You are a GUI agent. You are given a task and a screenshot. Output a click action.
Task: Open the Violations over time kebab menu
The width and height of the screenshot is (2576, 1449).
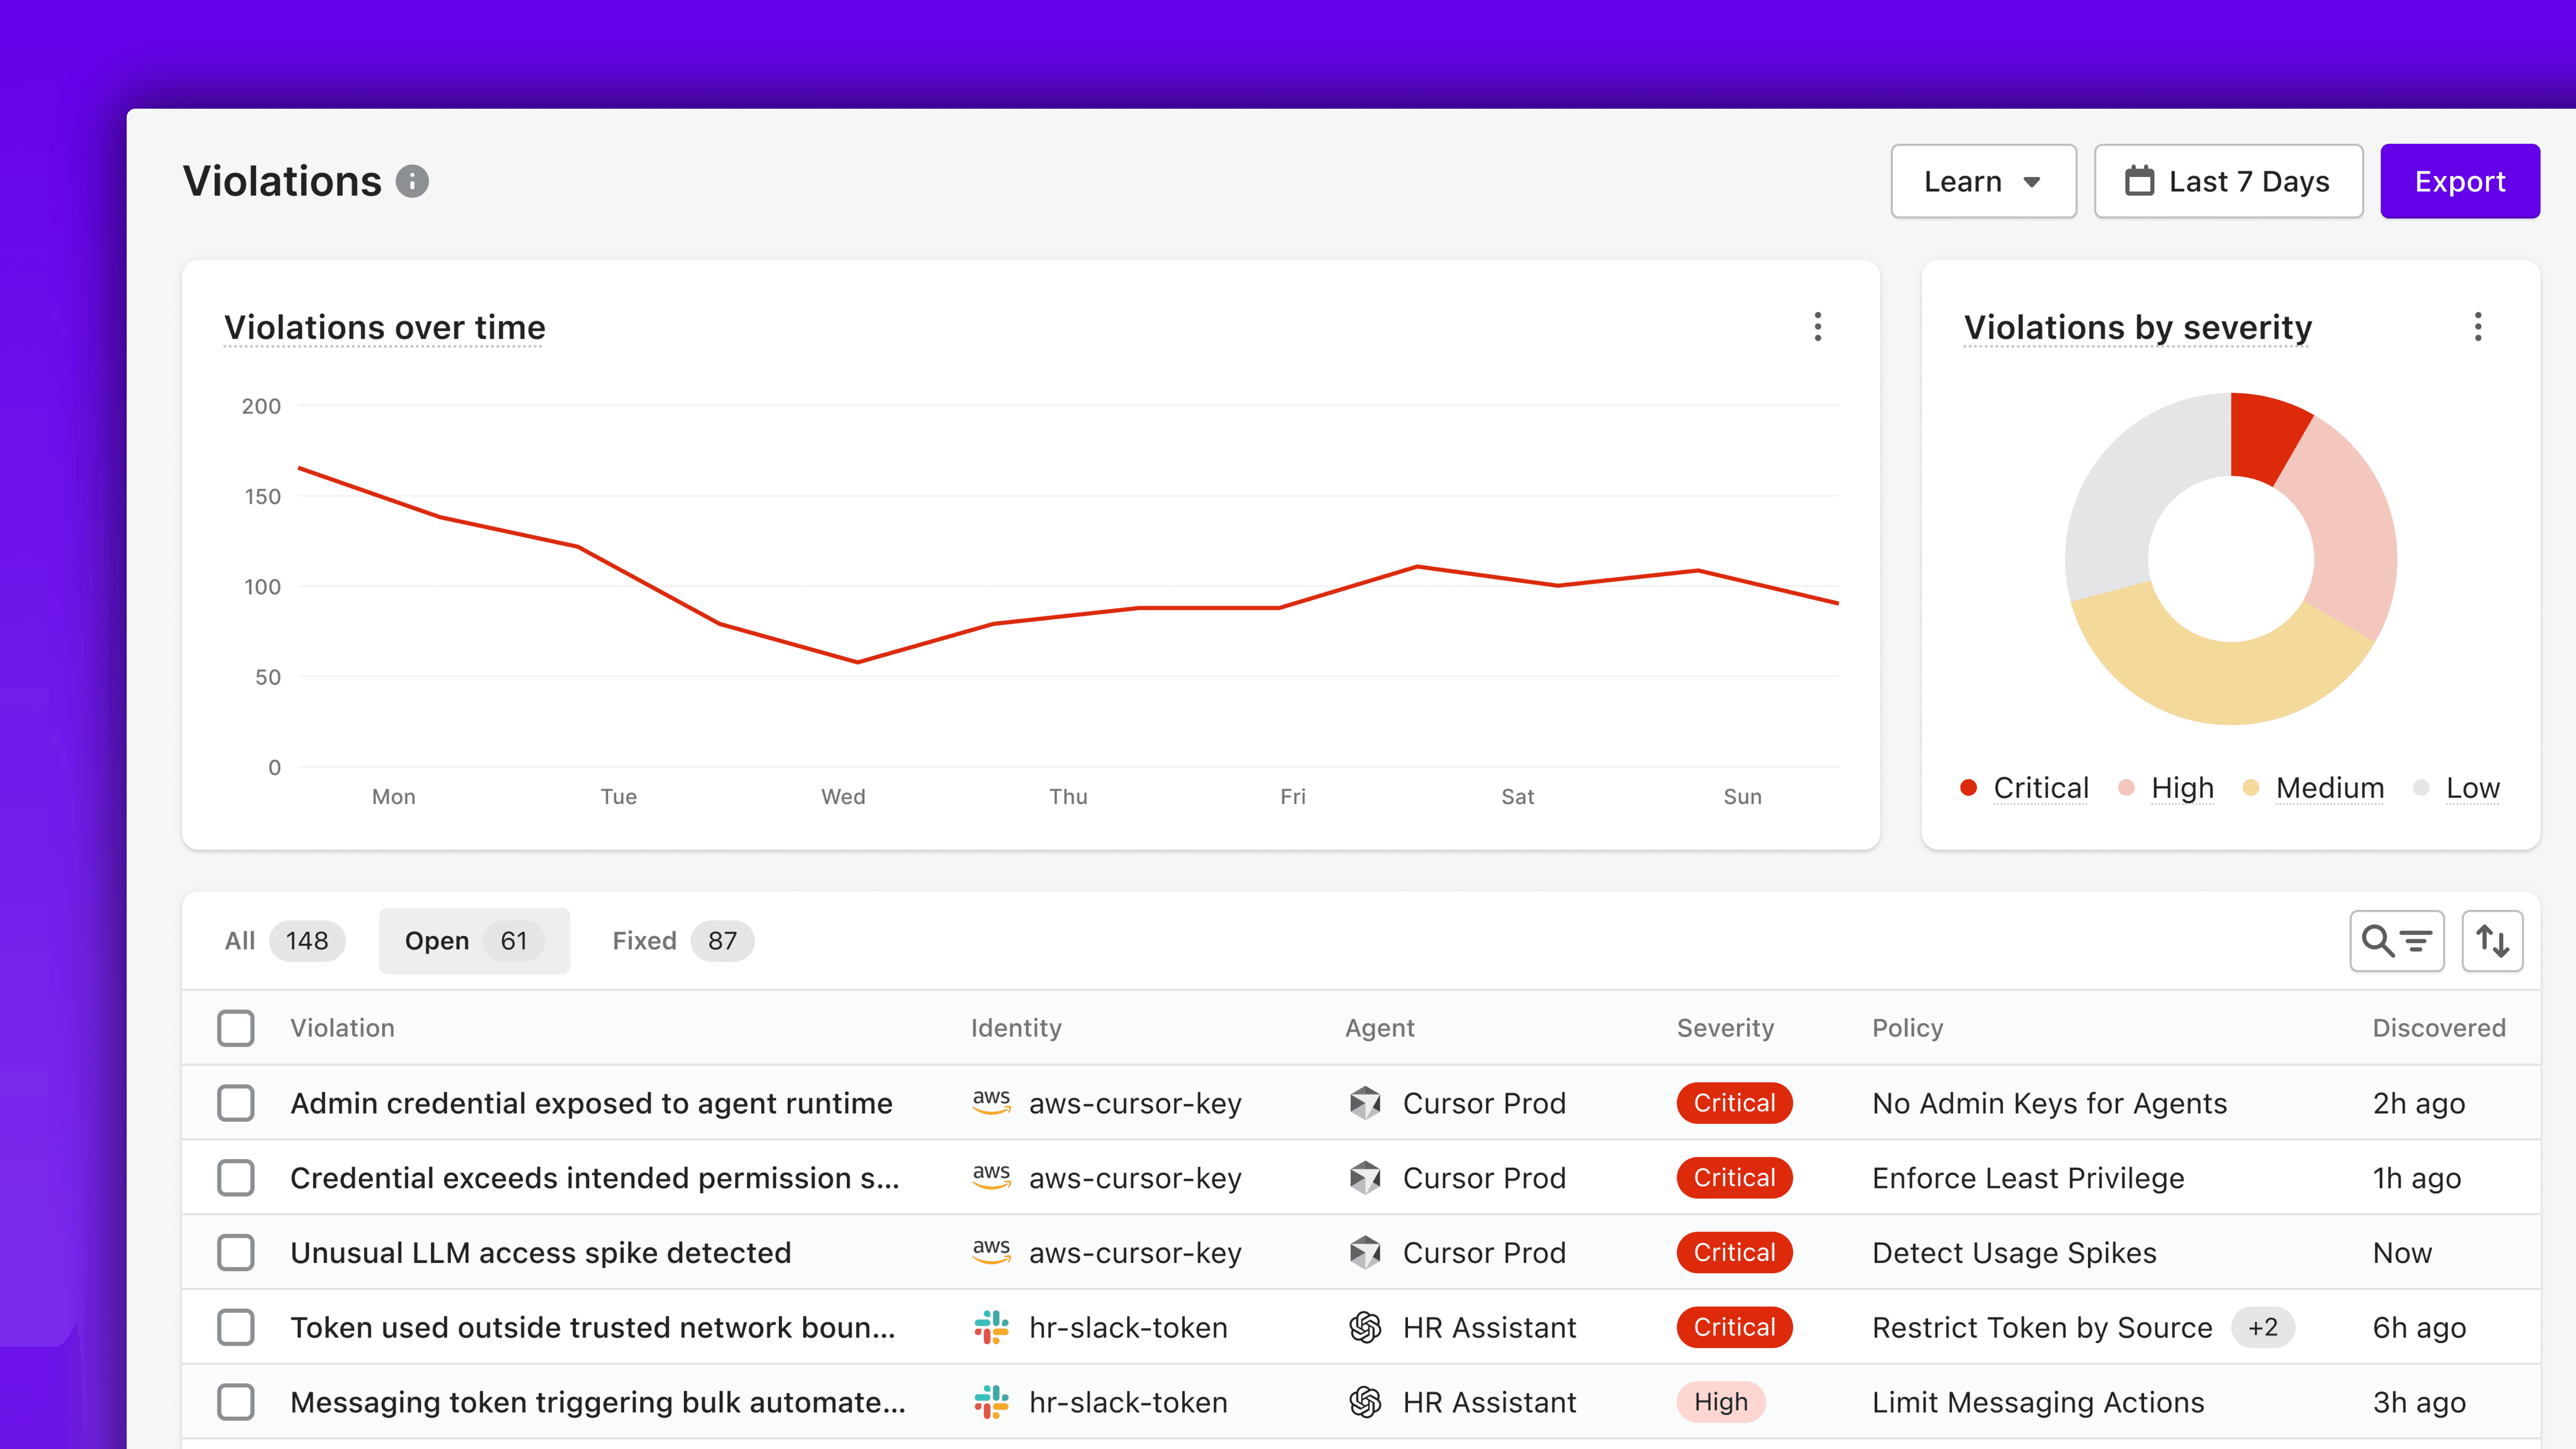(1818, 327)
